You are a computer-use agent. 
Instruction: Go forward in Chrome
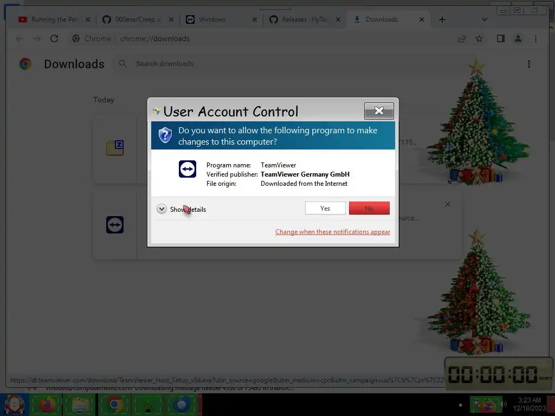pos(37,38)
